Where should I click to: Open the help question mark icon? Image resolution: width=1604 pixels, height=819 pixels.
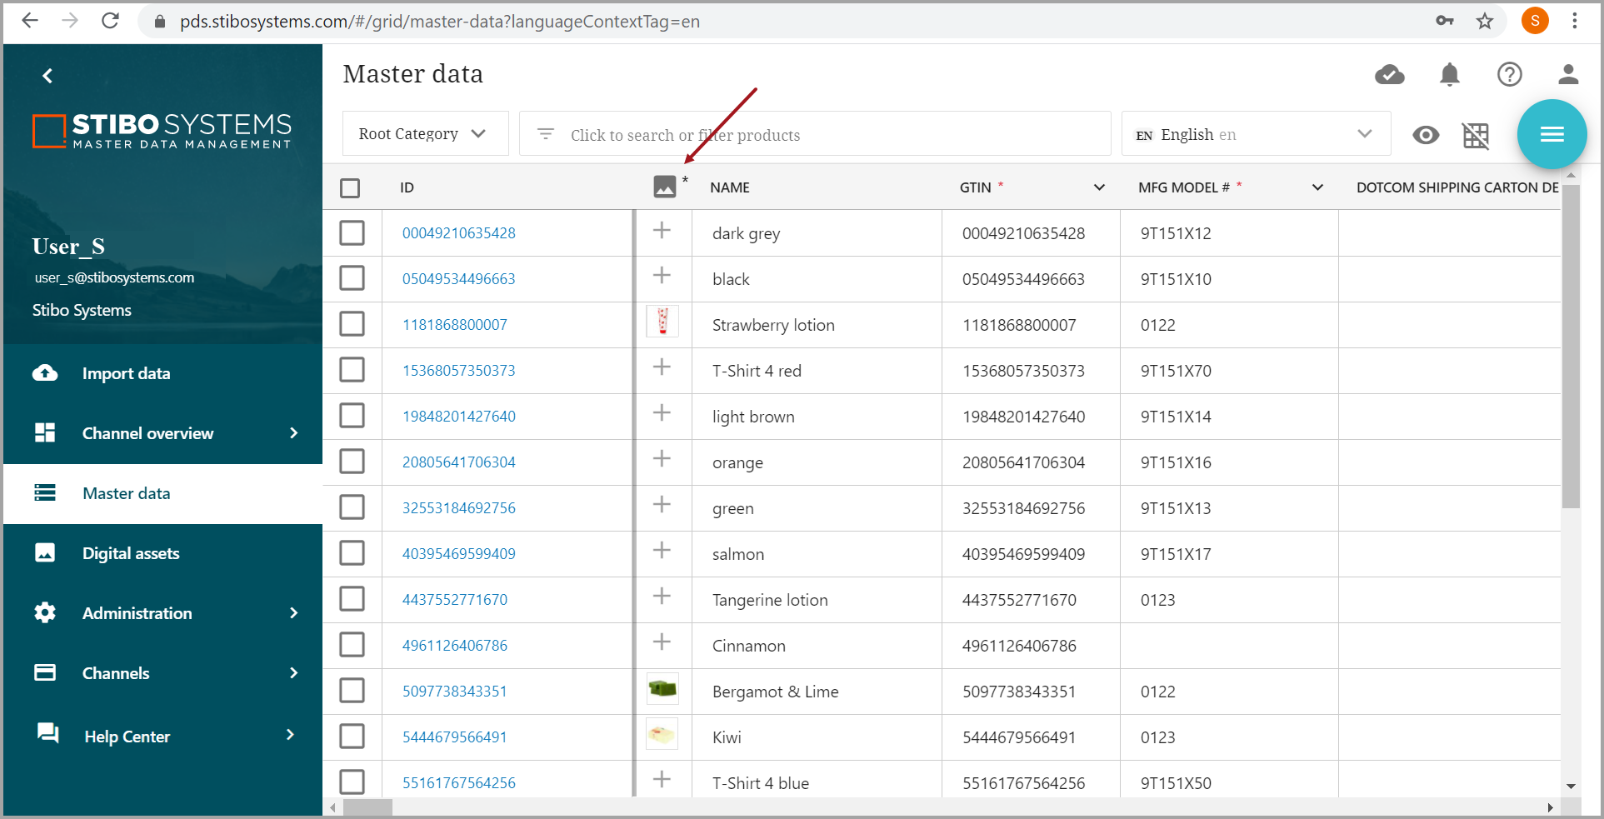(1509, 75)
